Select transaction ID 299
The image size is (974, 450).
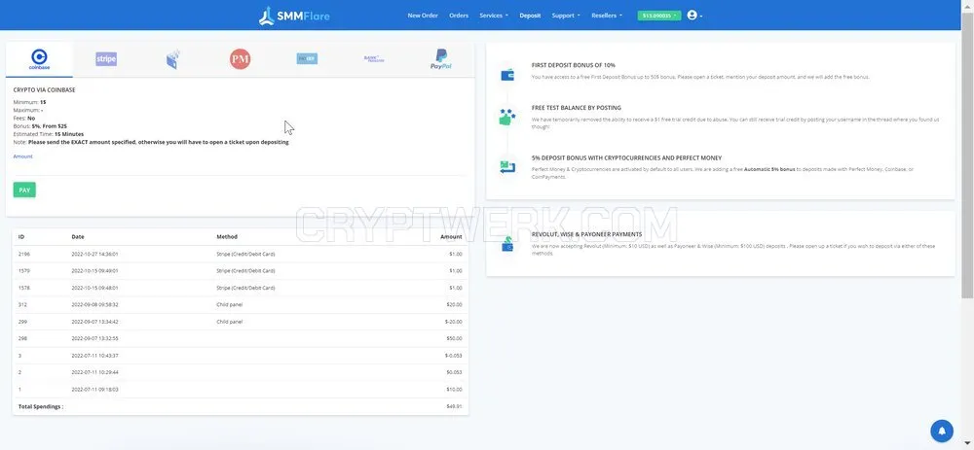click(22, 322)
